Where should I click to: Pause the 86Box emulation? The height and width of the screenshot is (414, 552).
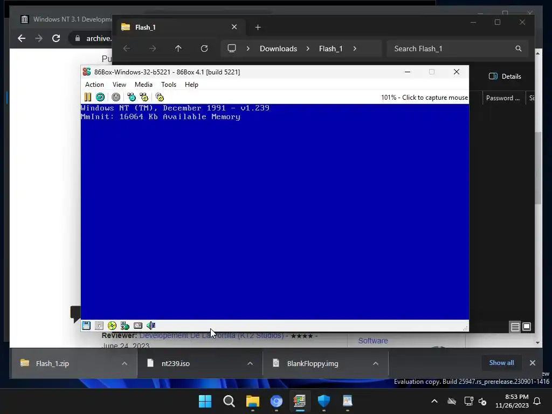coord(88,97)
